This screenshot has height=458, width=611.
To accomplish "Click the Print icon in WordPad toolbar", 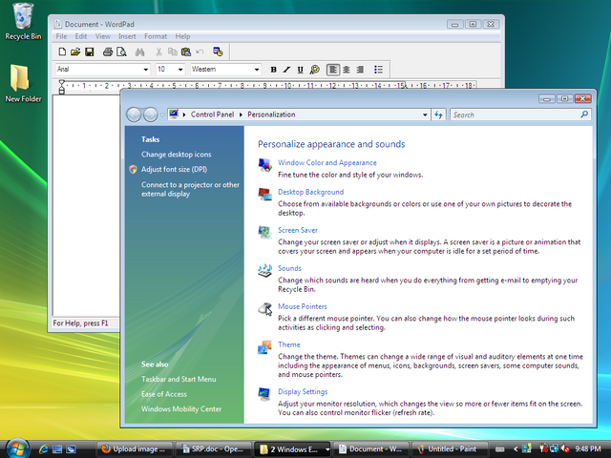I will coord(108,52).
